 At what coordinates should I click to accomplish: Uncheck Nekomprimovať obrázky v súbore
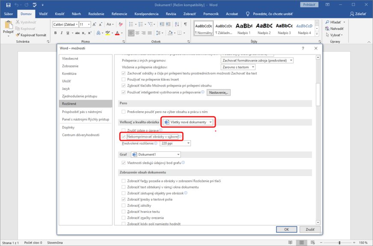pos(124,136)
